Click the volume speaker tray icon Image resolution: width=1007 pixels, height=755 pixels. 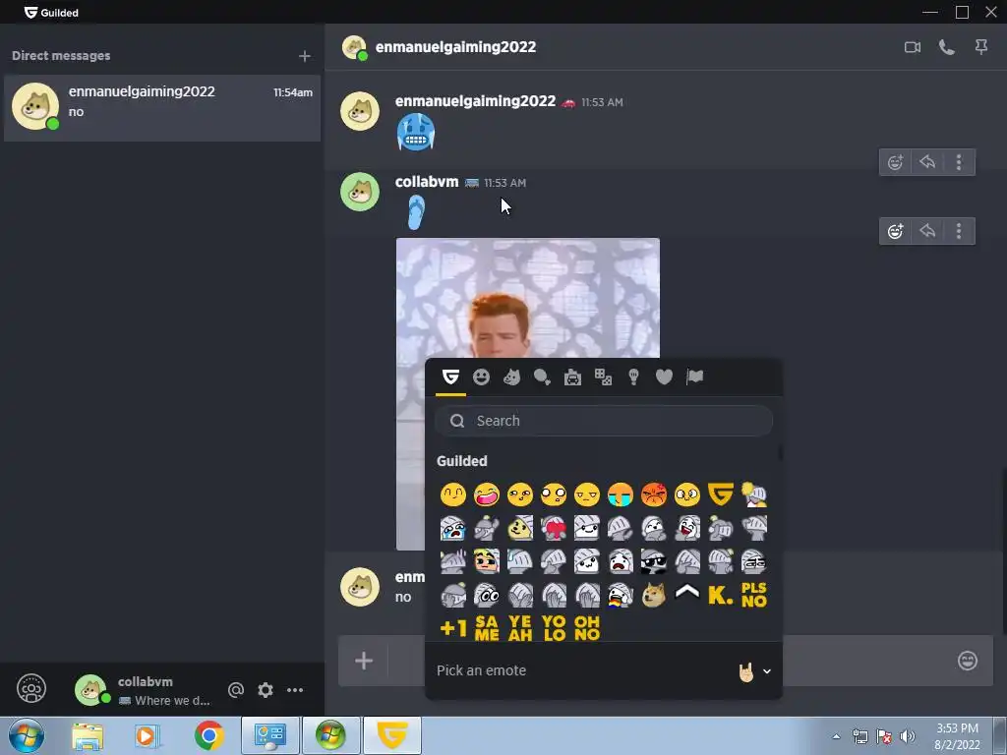[908, 736]
